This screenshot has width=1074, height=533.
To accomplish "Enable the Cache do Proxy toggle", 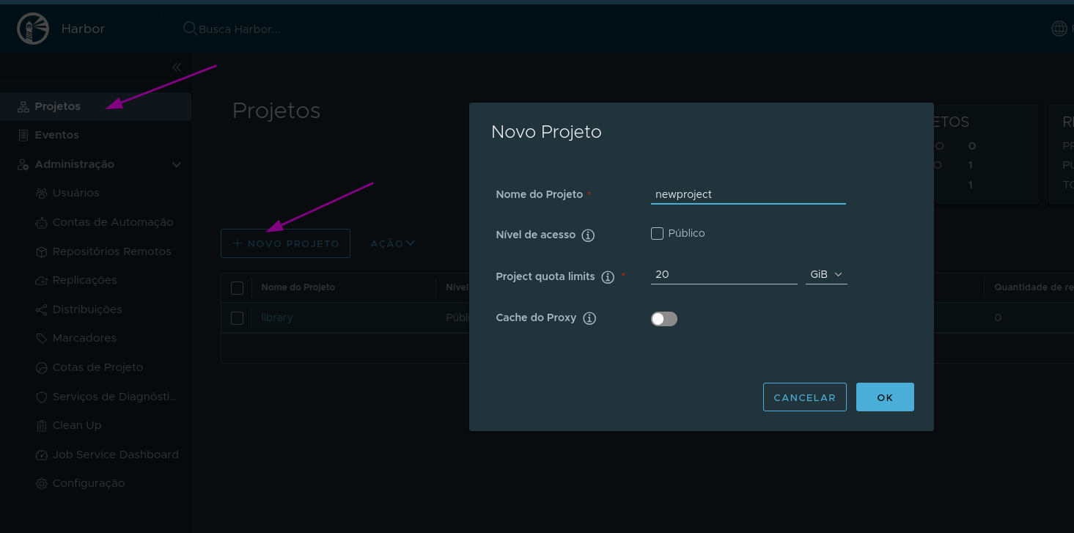I will coord(664,319).
